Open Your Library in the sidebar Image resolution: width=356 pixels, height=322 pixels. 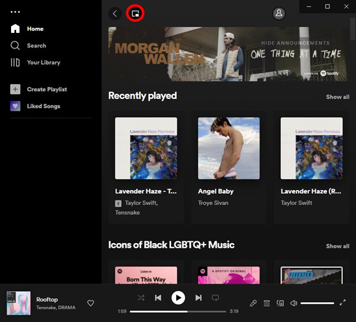click(x=36, y=62)
